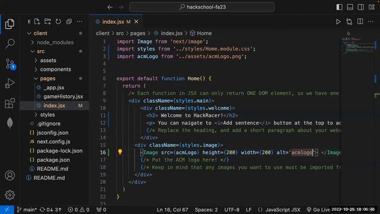Open the Search view in activity bar
380x214 pixels.
pyautogui.click(x=9, y=43)
